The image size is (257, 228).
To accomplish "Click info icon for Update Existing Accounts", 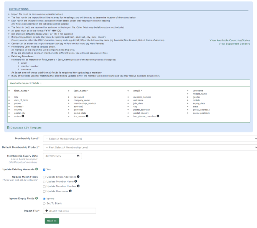I will (x=37, y=169).
